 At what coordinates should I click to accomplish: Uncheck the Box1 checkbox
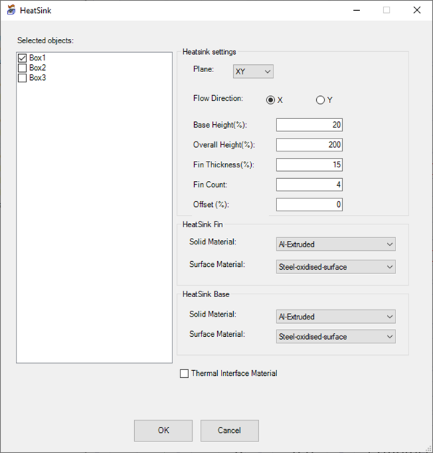[x=22, y=58]
